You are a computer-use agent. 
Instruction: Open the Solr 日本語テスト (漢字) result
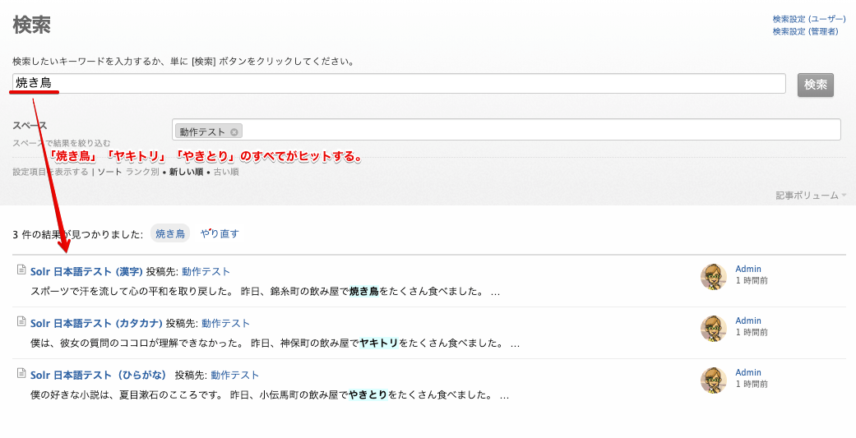click(x=86, y=271)
